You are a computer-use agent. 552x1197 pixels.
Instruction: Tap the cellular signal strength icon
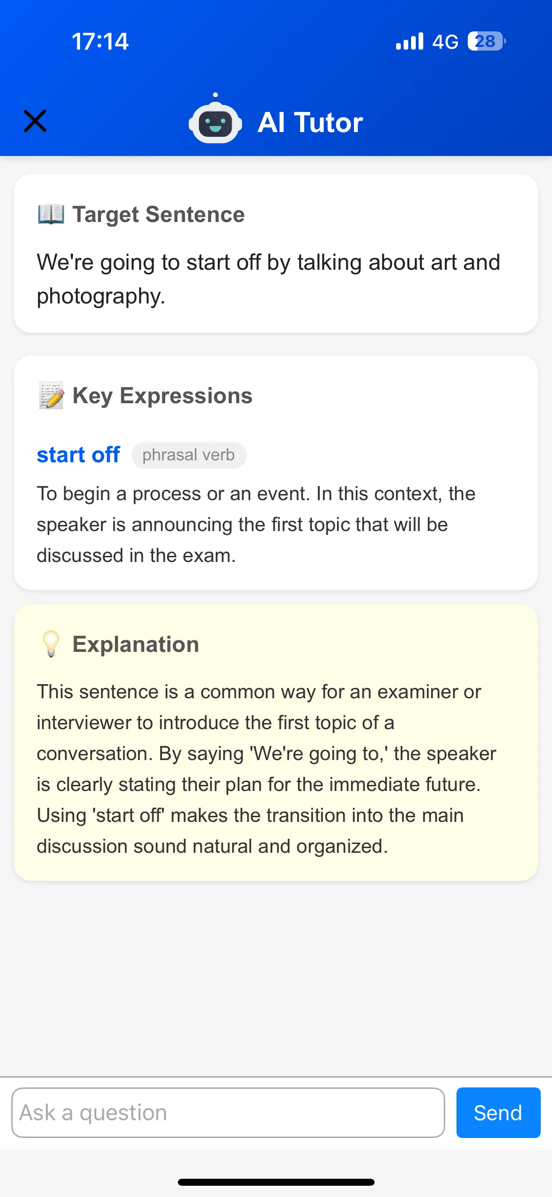[409, 41]
